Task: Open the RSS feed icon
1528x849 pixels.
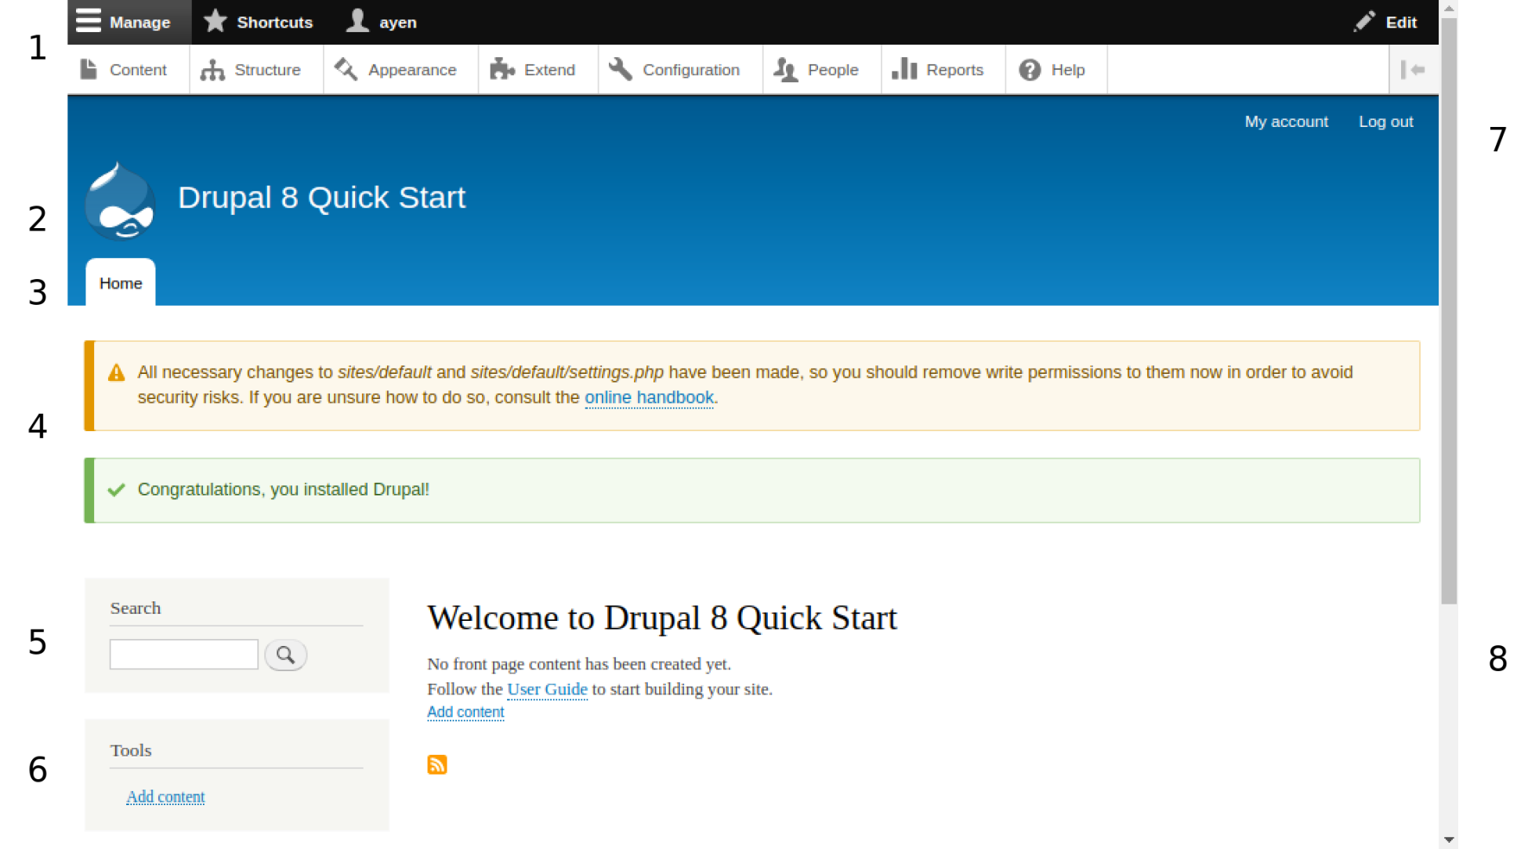Action: point(437,764)
